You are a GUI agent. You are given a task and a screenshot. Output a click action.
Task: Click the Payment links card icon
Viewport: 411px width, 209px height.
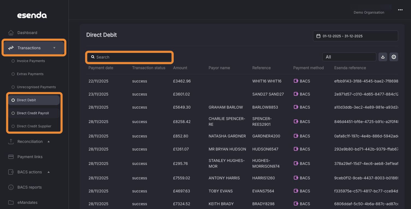11,157
